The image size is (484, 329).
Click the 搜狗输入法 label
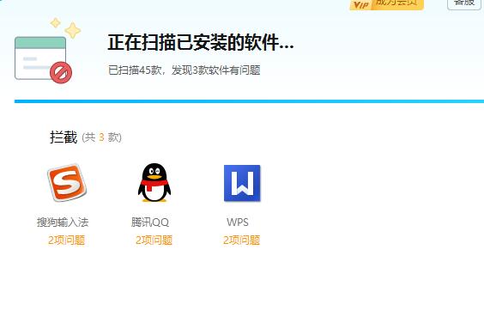pos(63,222)
